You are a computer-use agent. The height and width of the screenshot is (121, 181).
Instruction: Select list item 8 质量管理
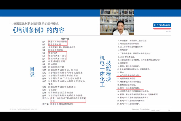[123, 63]
